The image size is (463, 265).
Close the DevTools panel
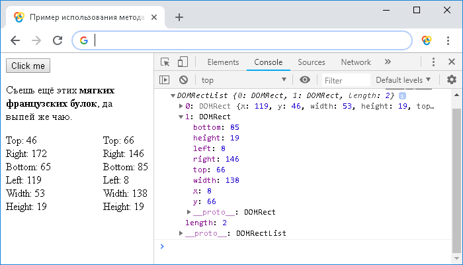click(x=452, y=62)
